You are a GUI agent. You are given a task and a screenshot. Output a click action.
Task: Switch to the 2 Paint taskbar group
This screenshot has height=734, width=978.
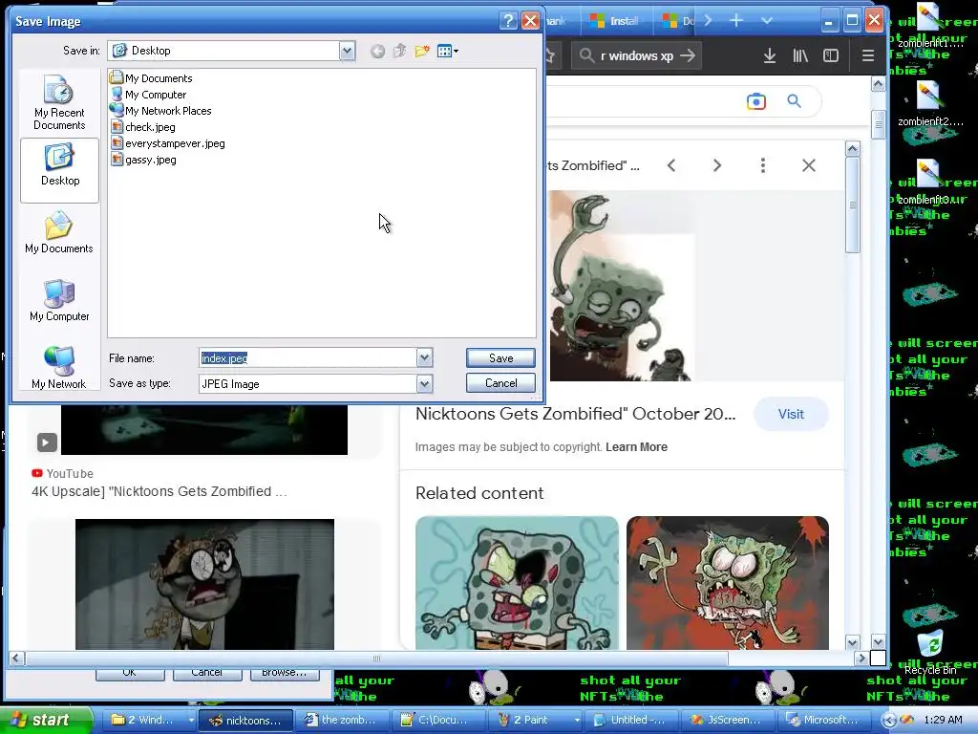[x=537, y=720]
